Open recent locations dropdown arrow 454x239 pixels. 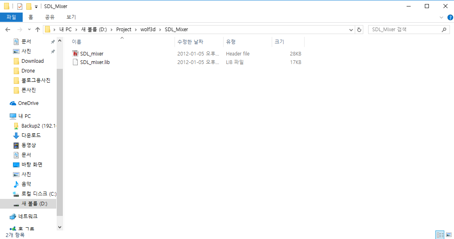29,30
